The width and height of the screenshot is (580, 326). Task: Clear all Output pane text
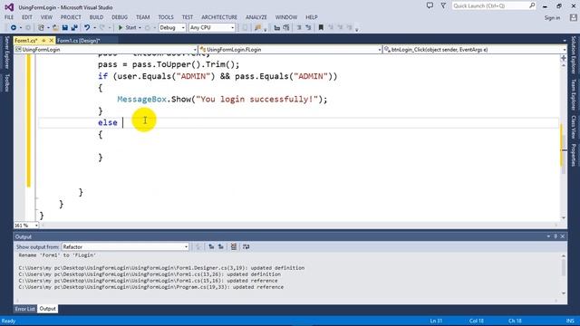tap(234, 247)
